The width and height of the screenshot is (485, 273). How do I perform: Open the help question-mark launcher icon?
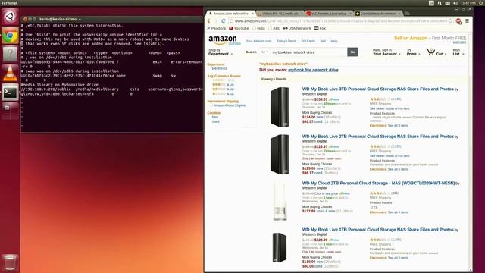[x=10, y=54]
